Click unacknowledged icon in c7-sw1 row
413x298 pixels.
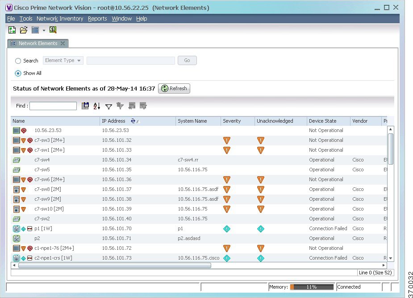(261, 150)
